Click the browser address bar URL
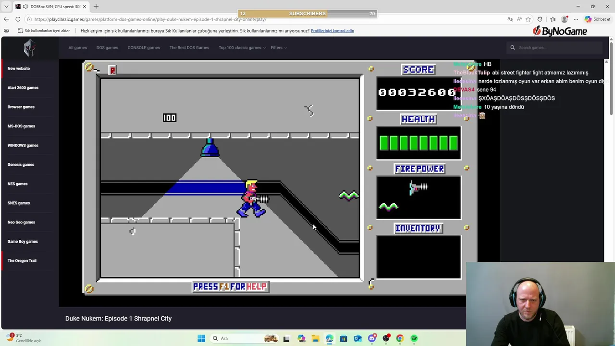615x346 pixels. click(x=150, y=19)
